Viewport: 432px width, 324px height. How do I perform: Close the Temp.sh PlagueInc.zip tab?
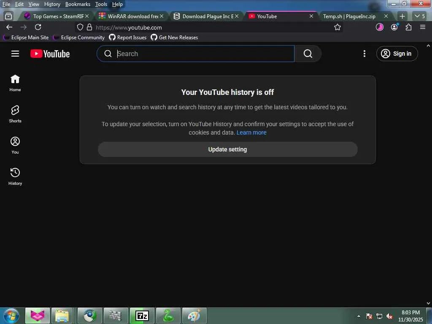pos(386,16)
